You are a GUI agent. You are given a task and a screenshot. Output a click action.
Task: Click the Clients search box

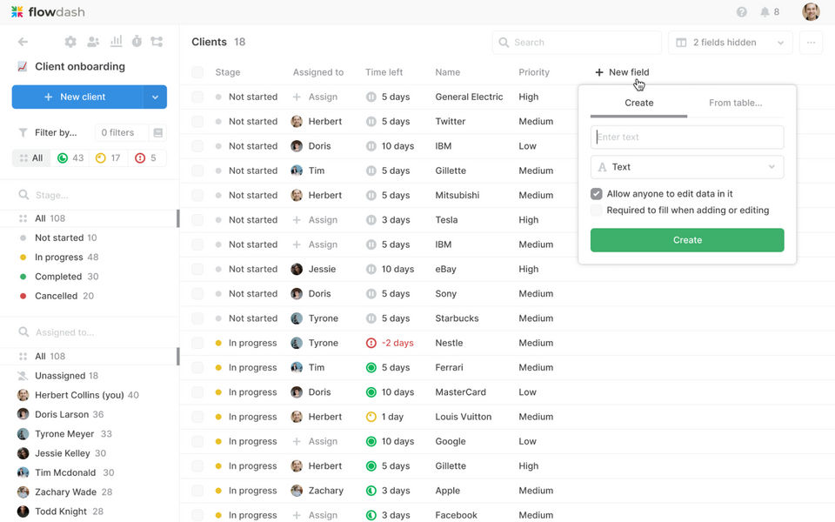pyautogui.click(x=577, y=43)
